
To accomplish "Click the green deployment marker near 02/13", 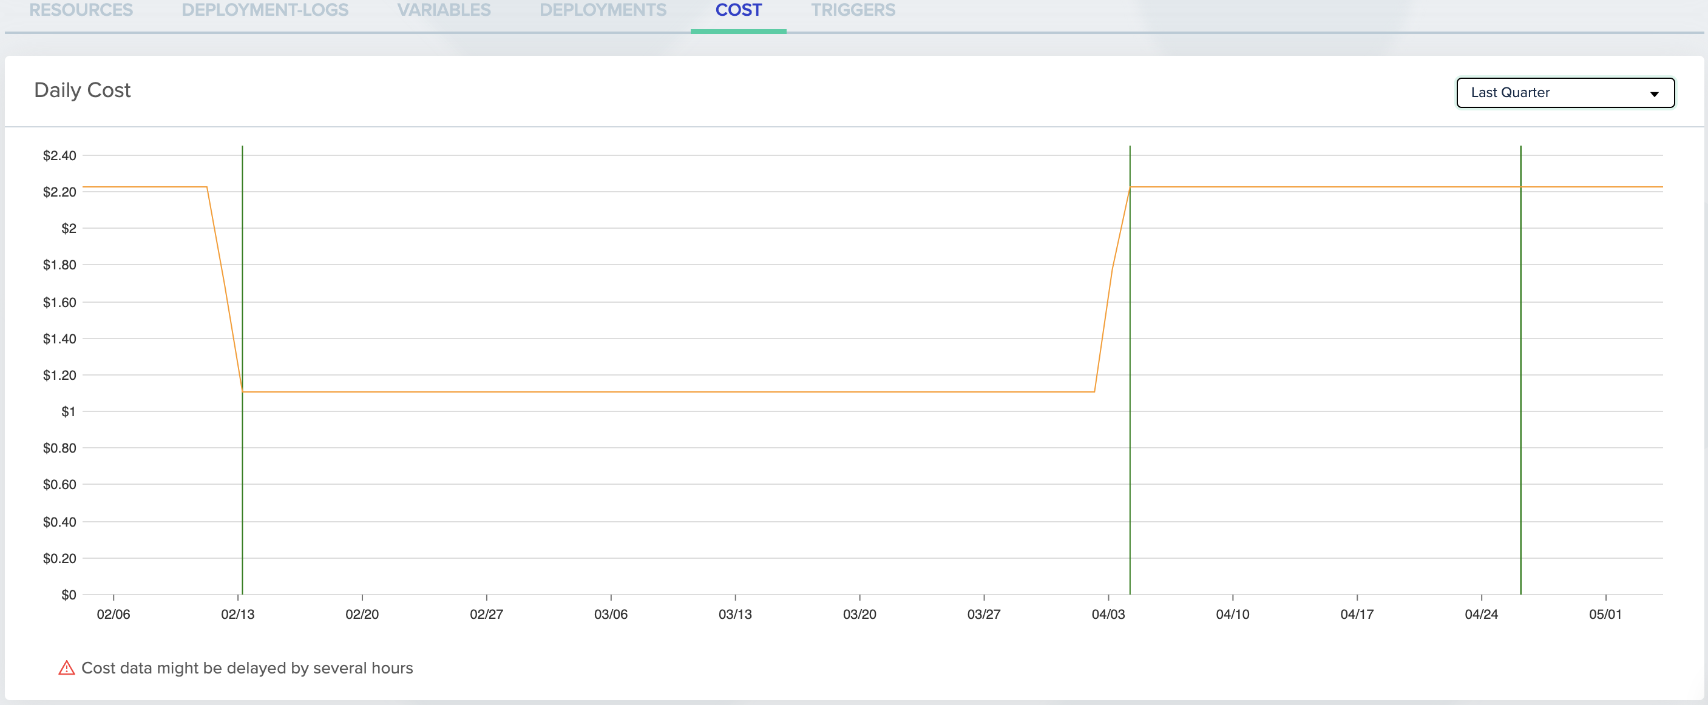I will [x=242, y=369].
